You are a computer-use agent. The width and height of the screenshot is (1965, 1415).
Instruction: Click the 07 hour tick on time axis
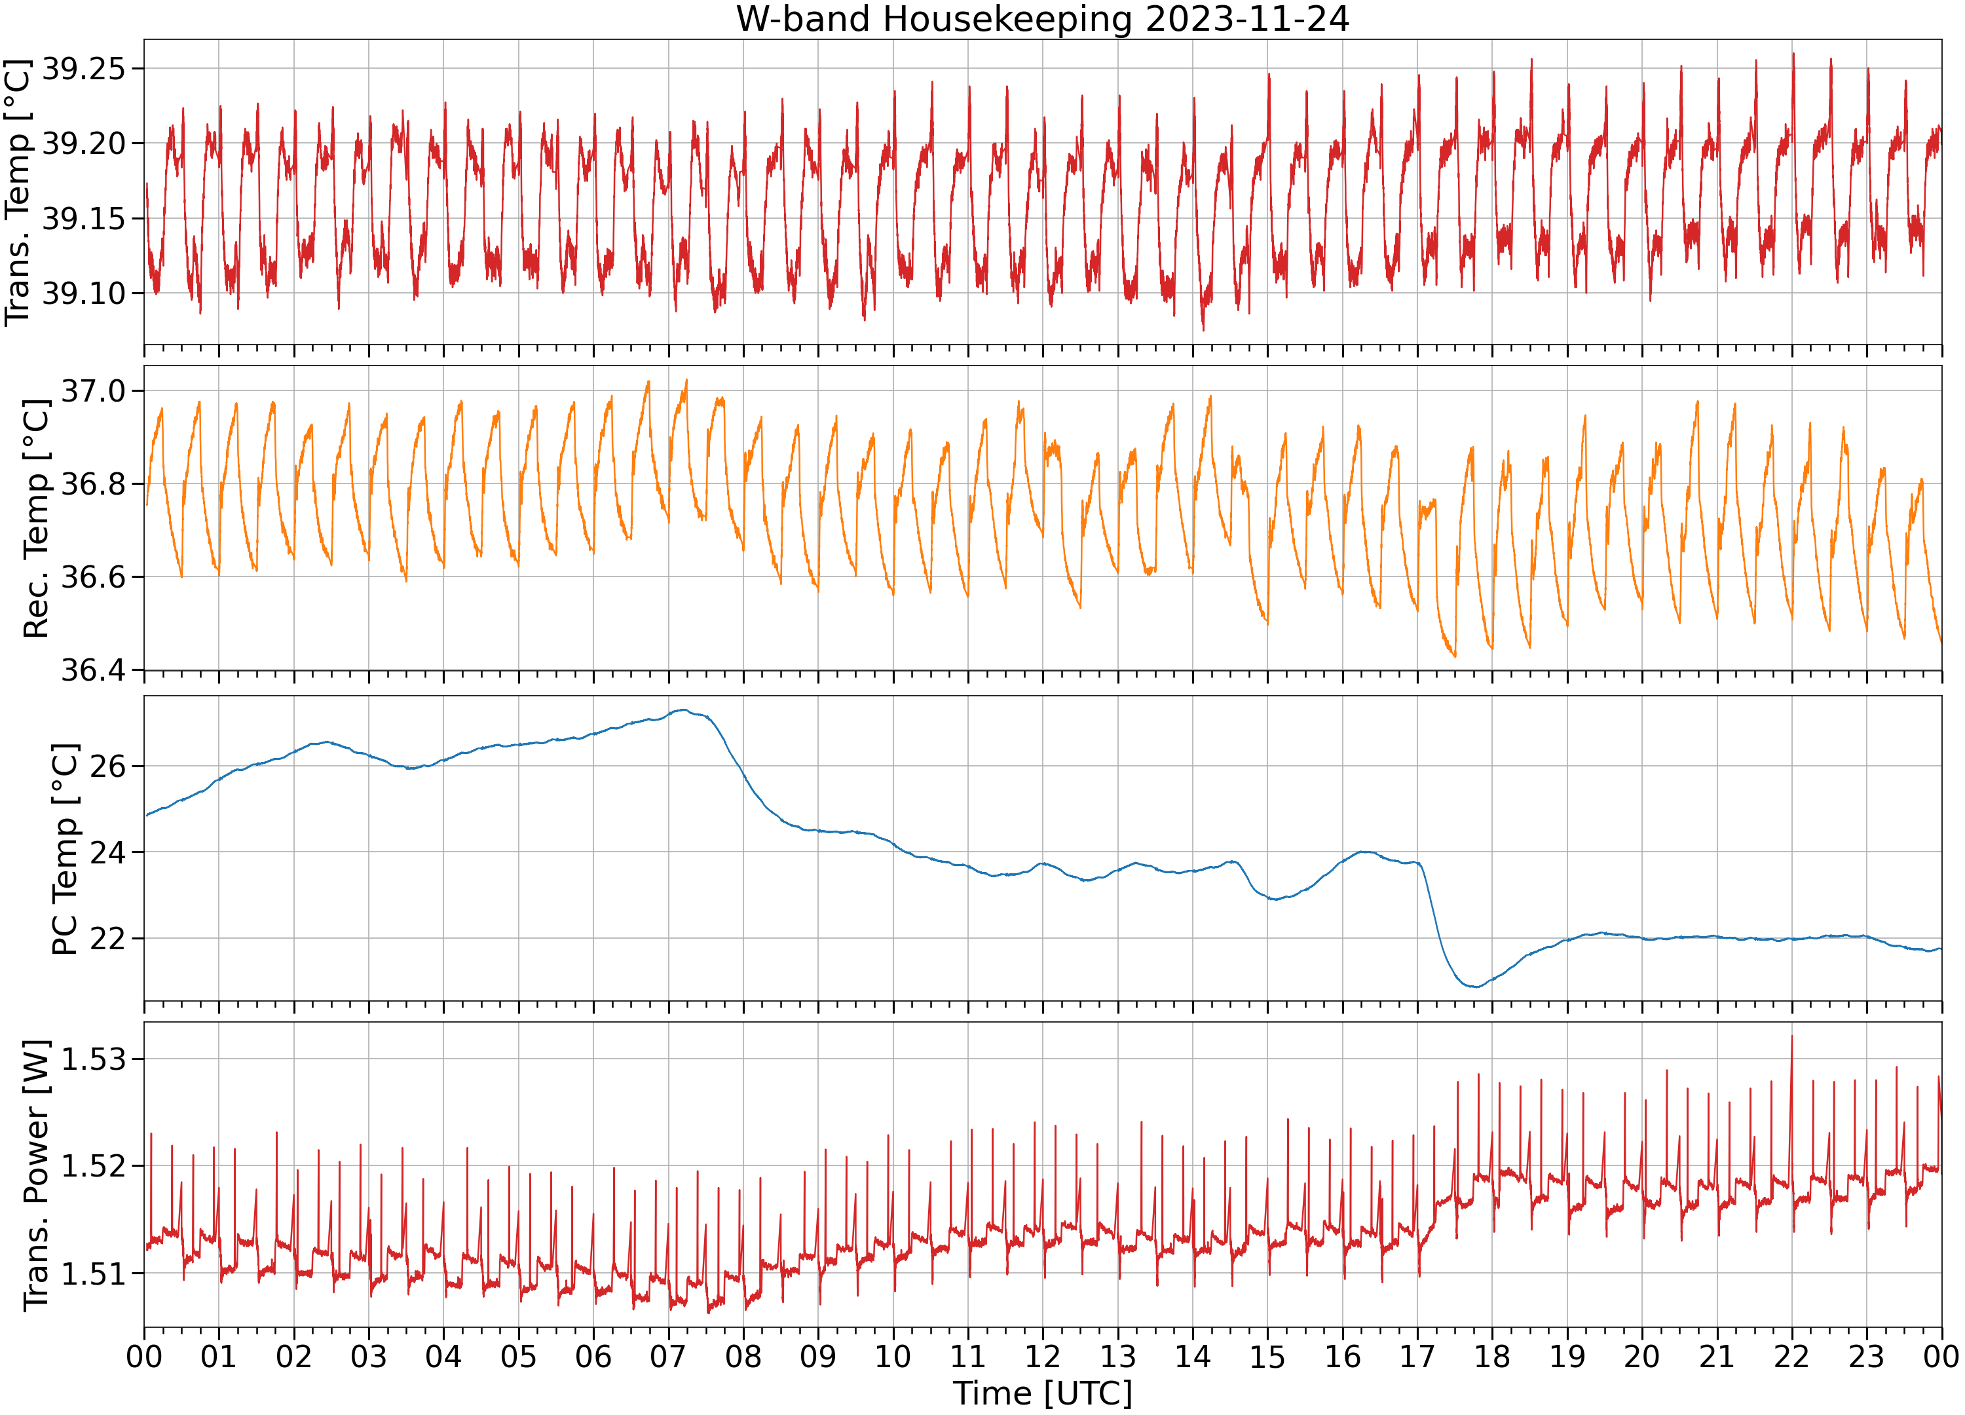point(668,1356)
